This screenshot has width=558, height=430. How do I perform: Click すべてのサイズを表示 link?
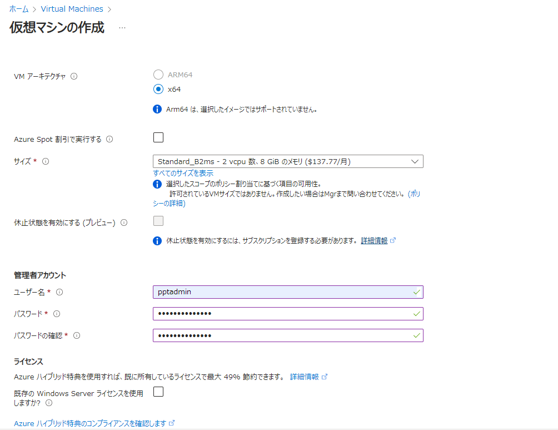click(x=183, y=173)
